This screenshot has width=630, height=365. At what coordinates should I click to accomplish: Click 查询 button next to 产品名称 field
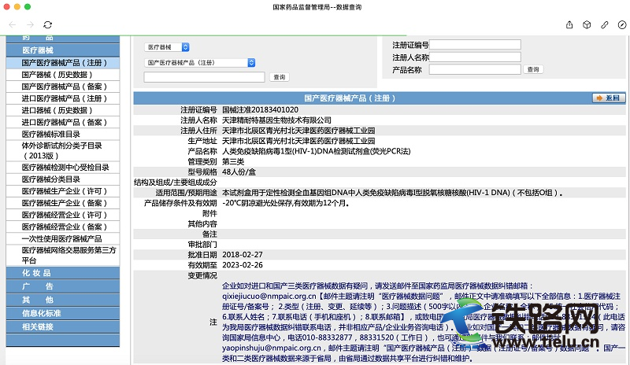coord(534,69)
